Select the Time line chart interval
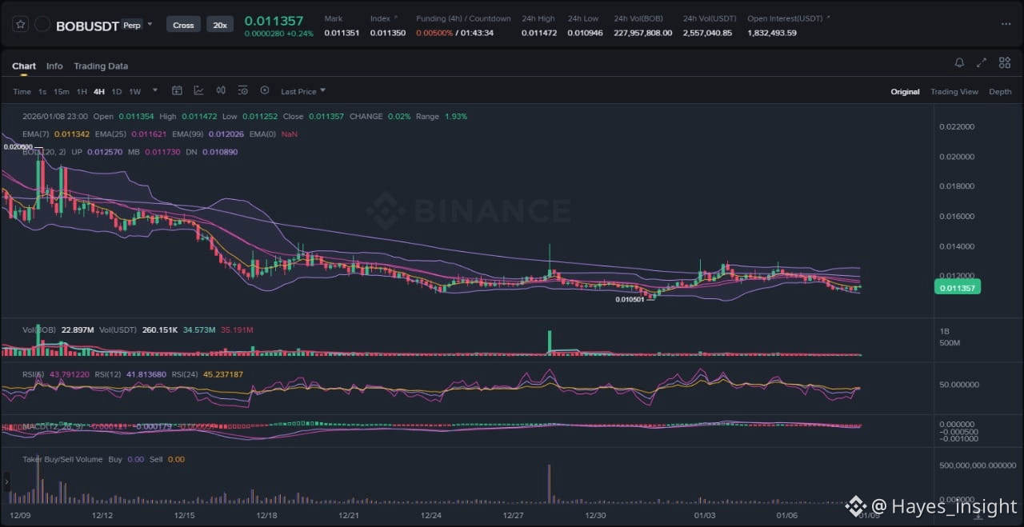Screen dimensions: 1024x527 22,91
